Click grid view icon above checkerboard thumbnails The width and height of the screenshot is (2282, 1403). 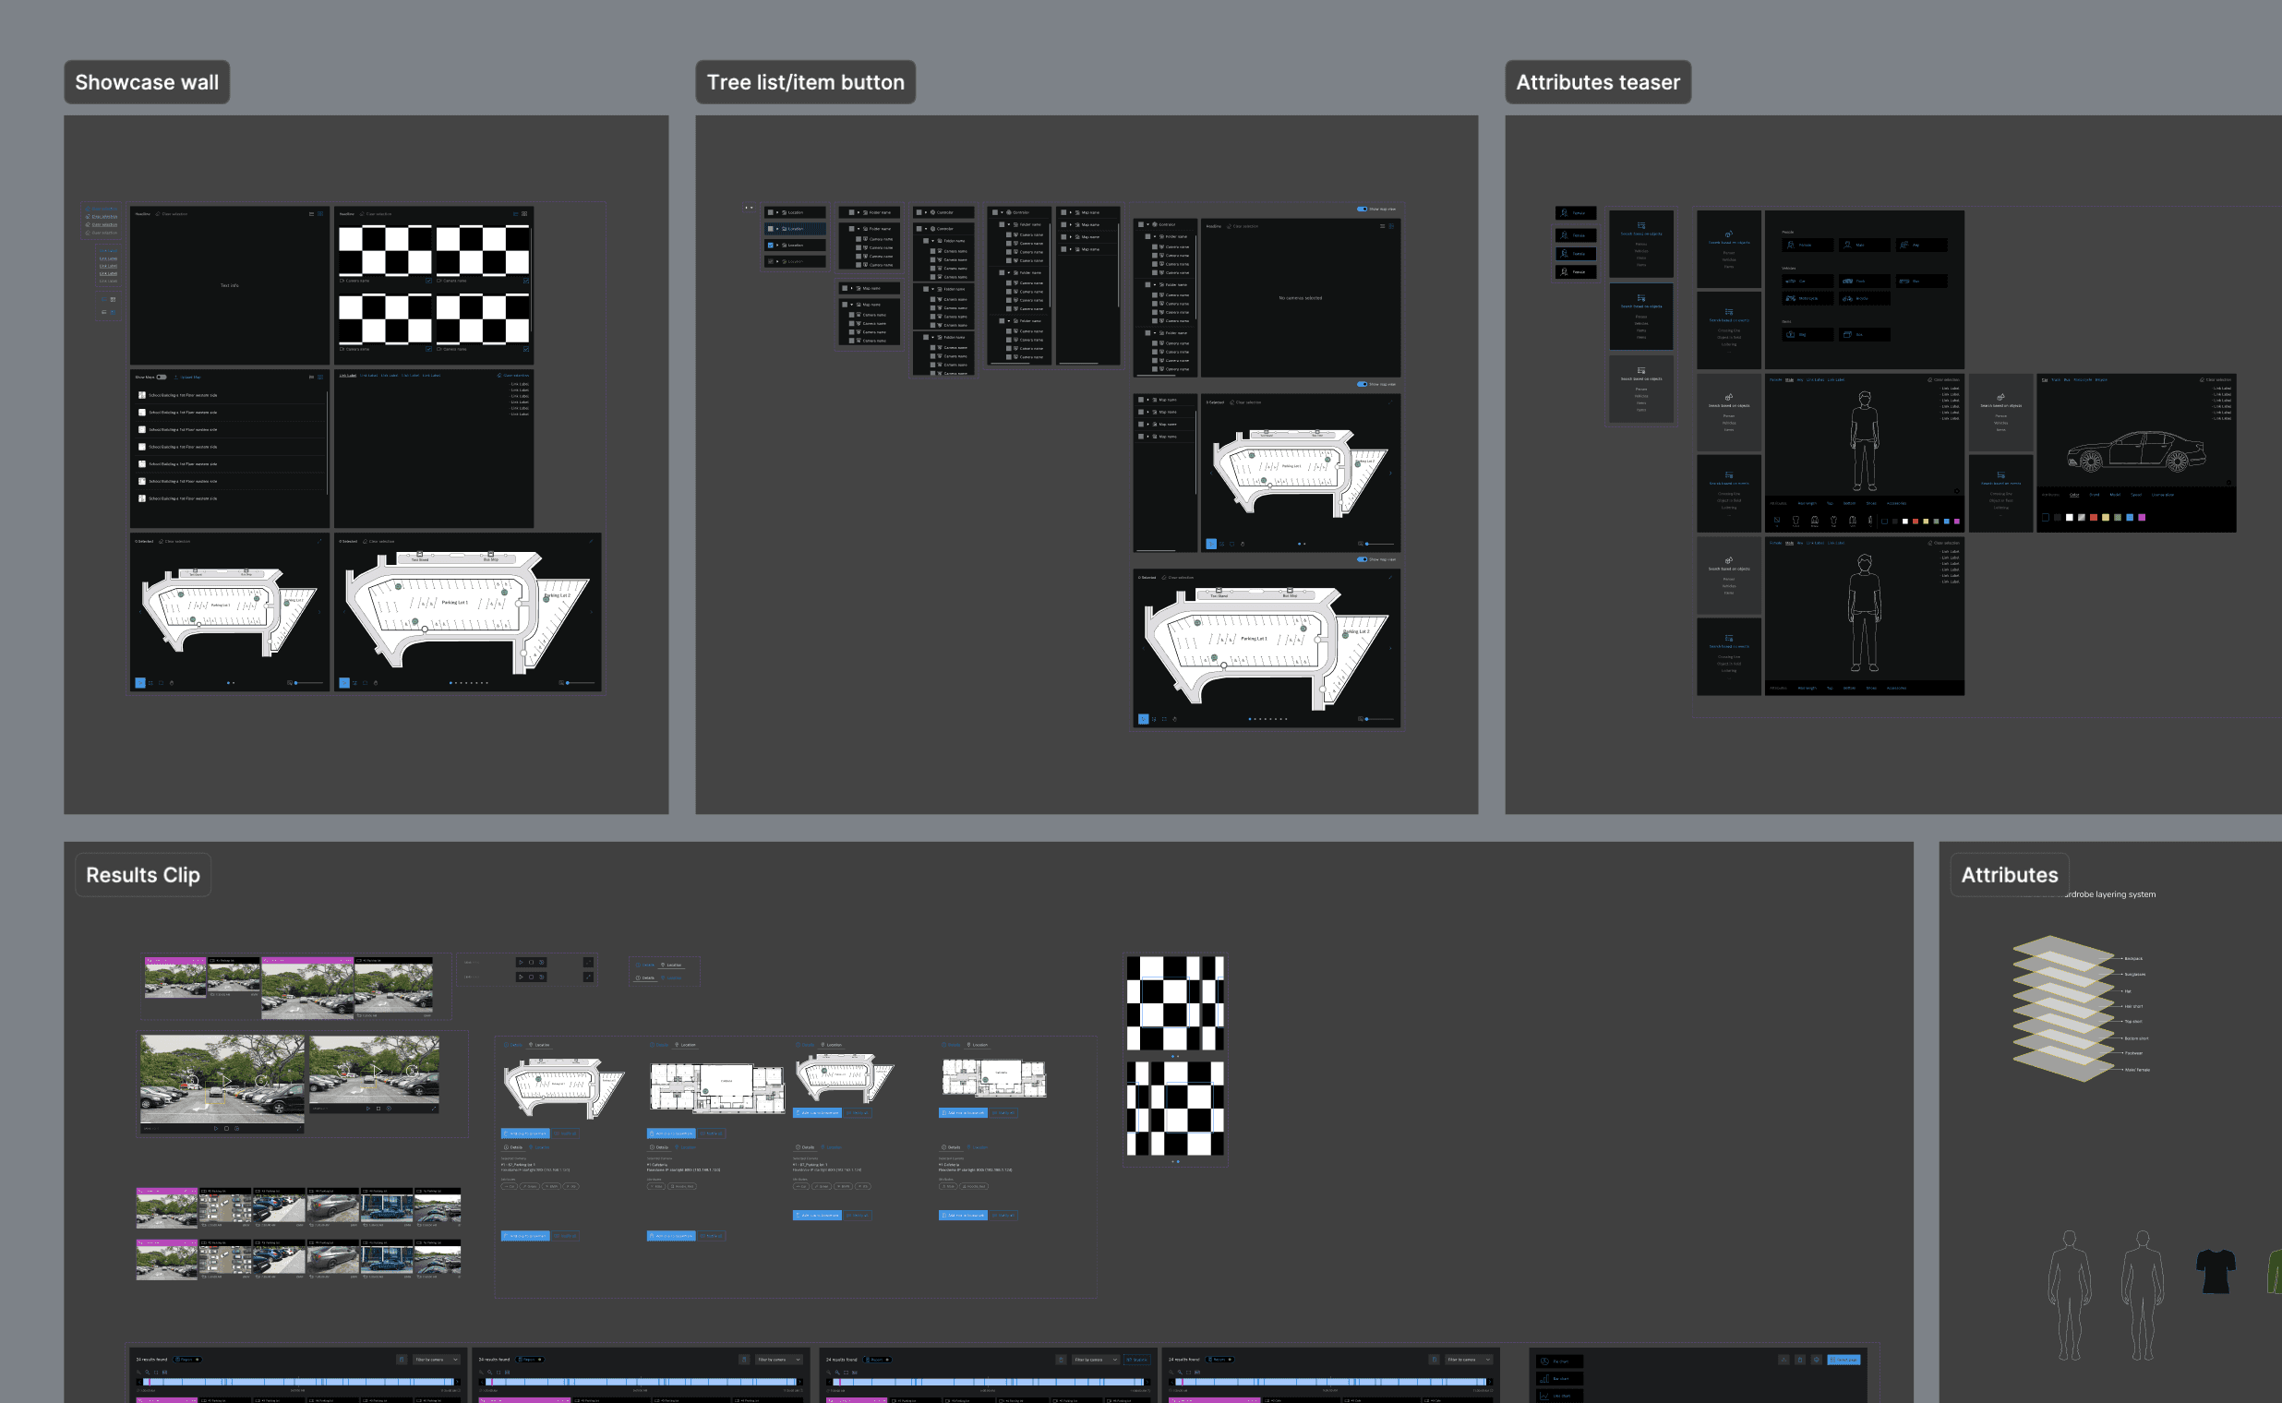(524, 214)
